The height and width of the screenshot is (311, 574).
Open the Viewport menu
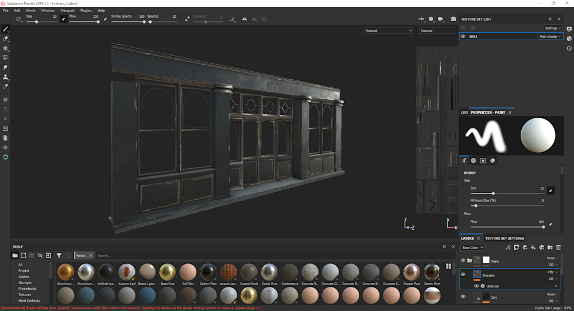coord(67,10)
